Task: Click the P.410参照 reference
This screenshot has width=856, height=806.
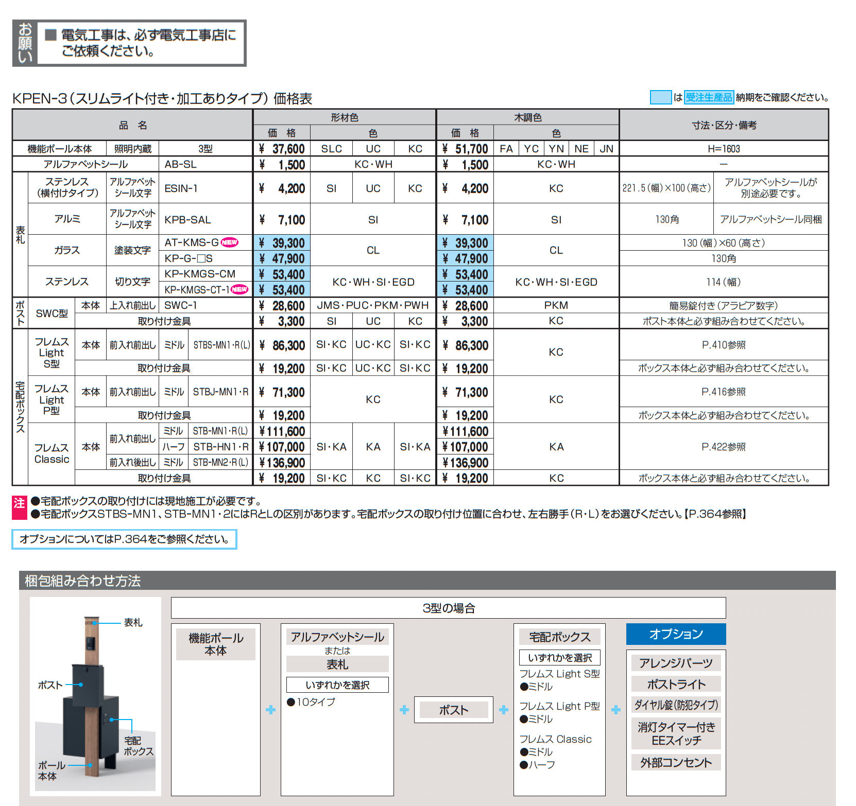Action: pos(724,345)
